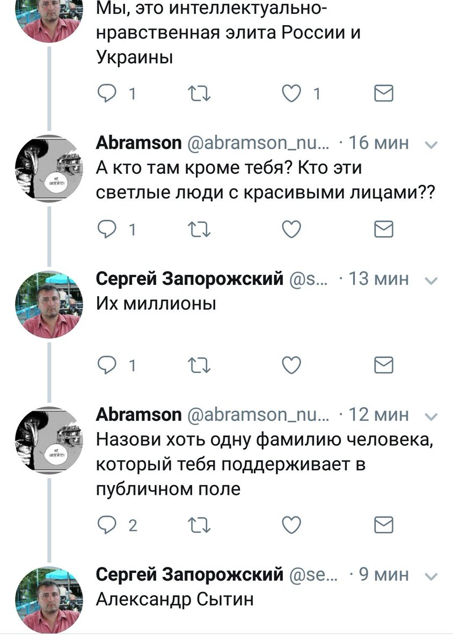The image size is (453, 644).
Task: Send the 'элита России и Украины' tweet via message
Action: tap(384, 94)
